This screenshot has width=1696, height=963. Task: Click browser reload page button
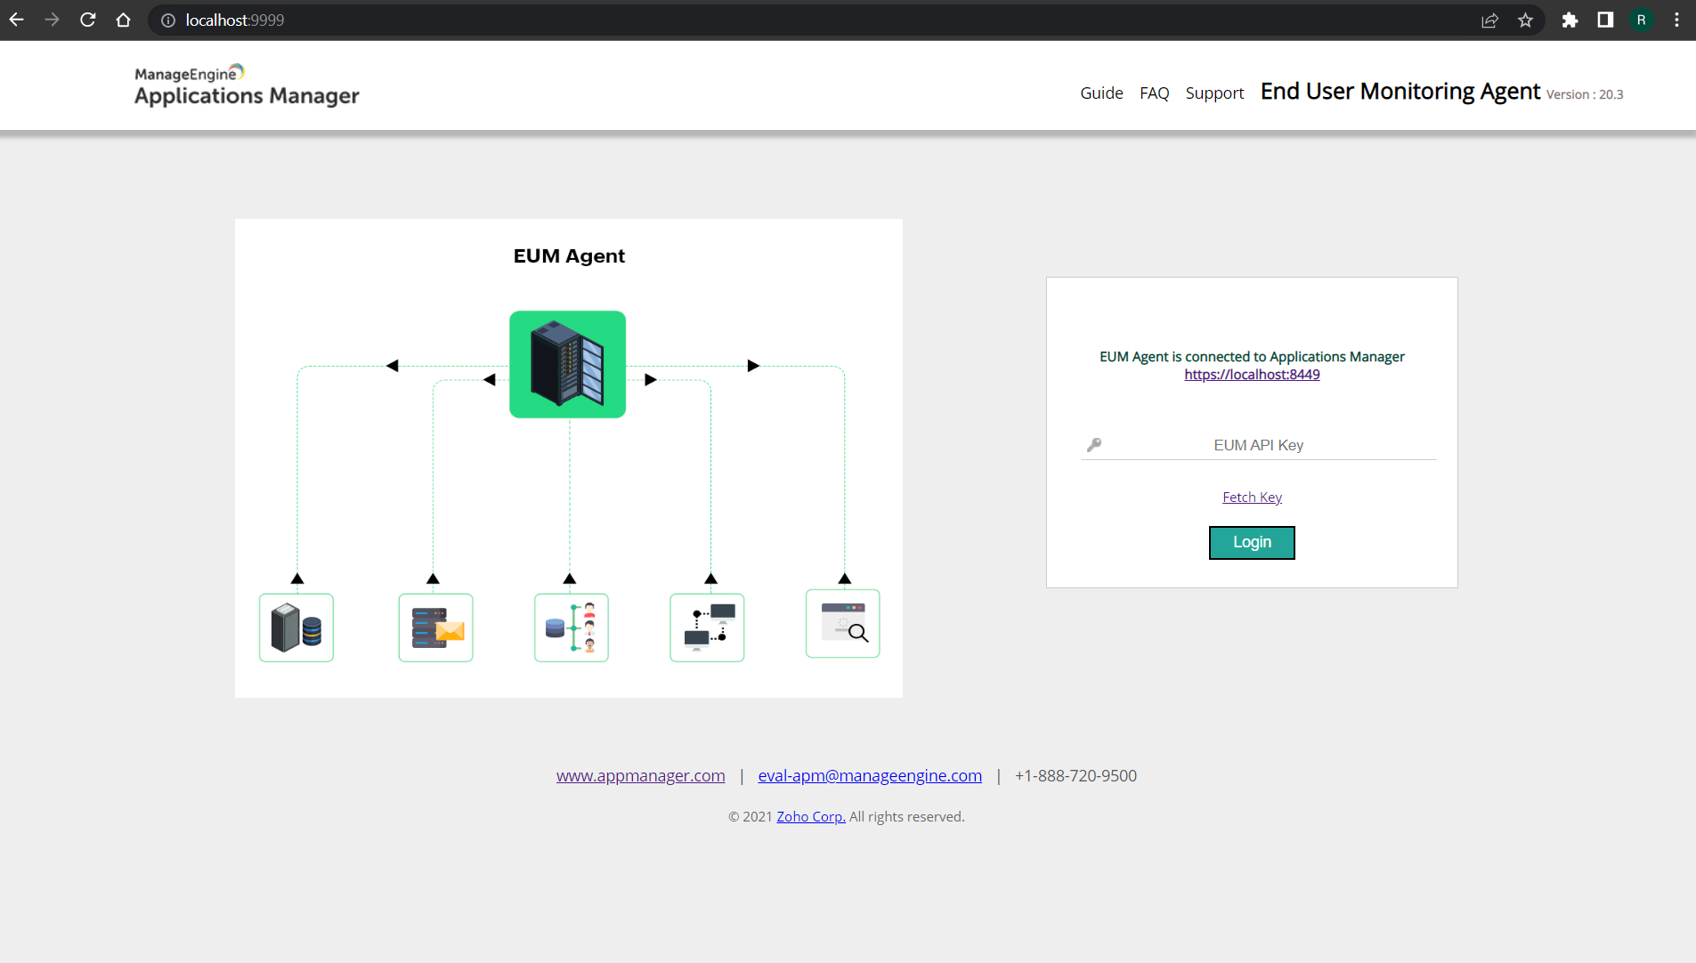(x=87, y=20)
